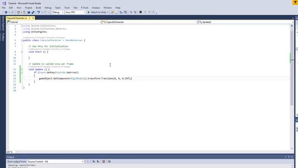Click the Find in Files toolbar icon

(113, 12)
